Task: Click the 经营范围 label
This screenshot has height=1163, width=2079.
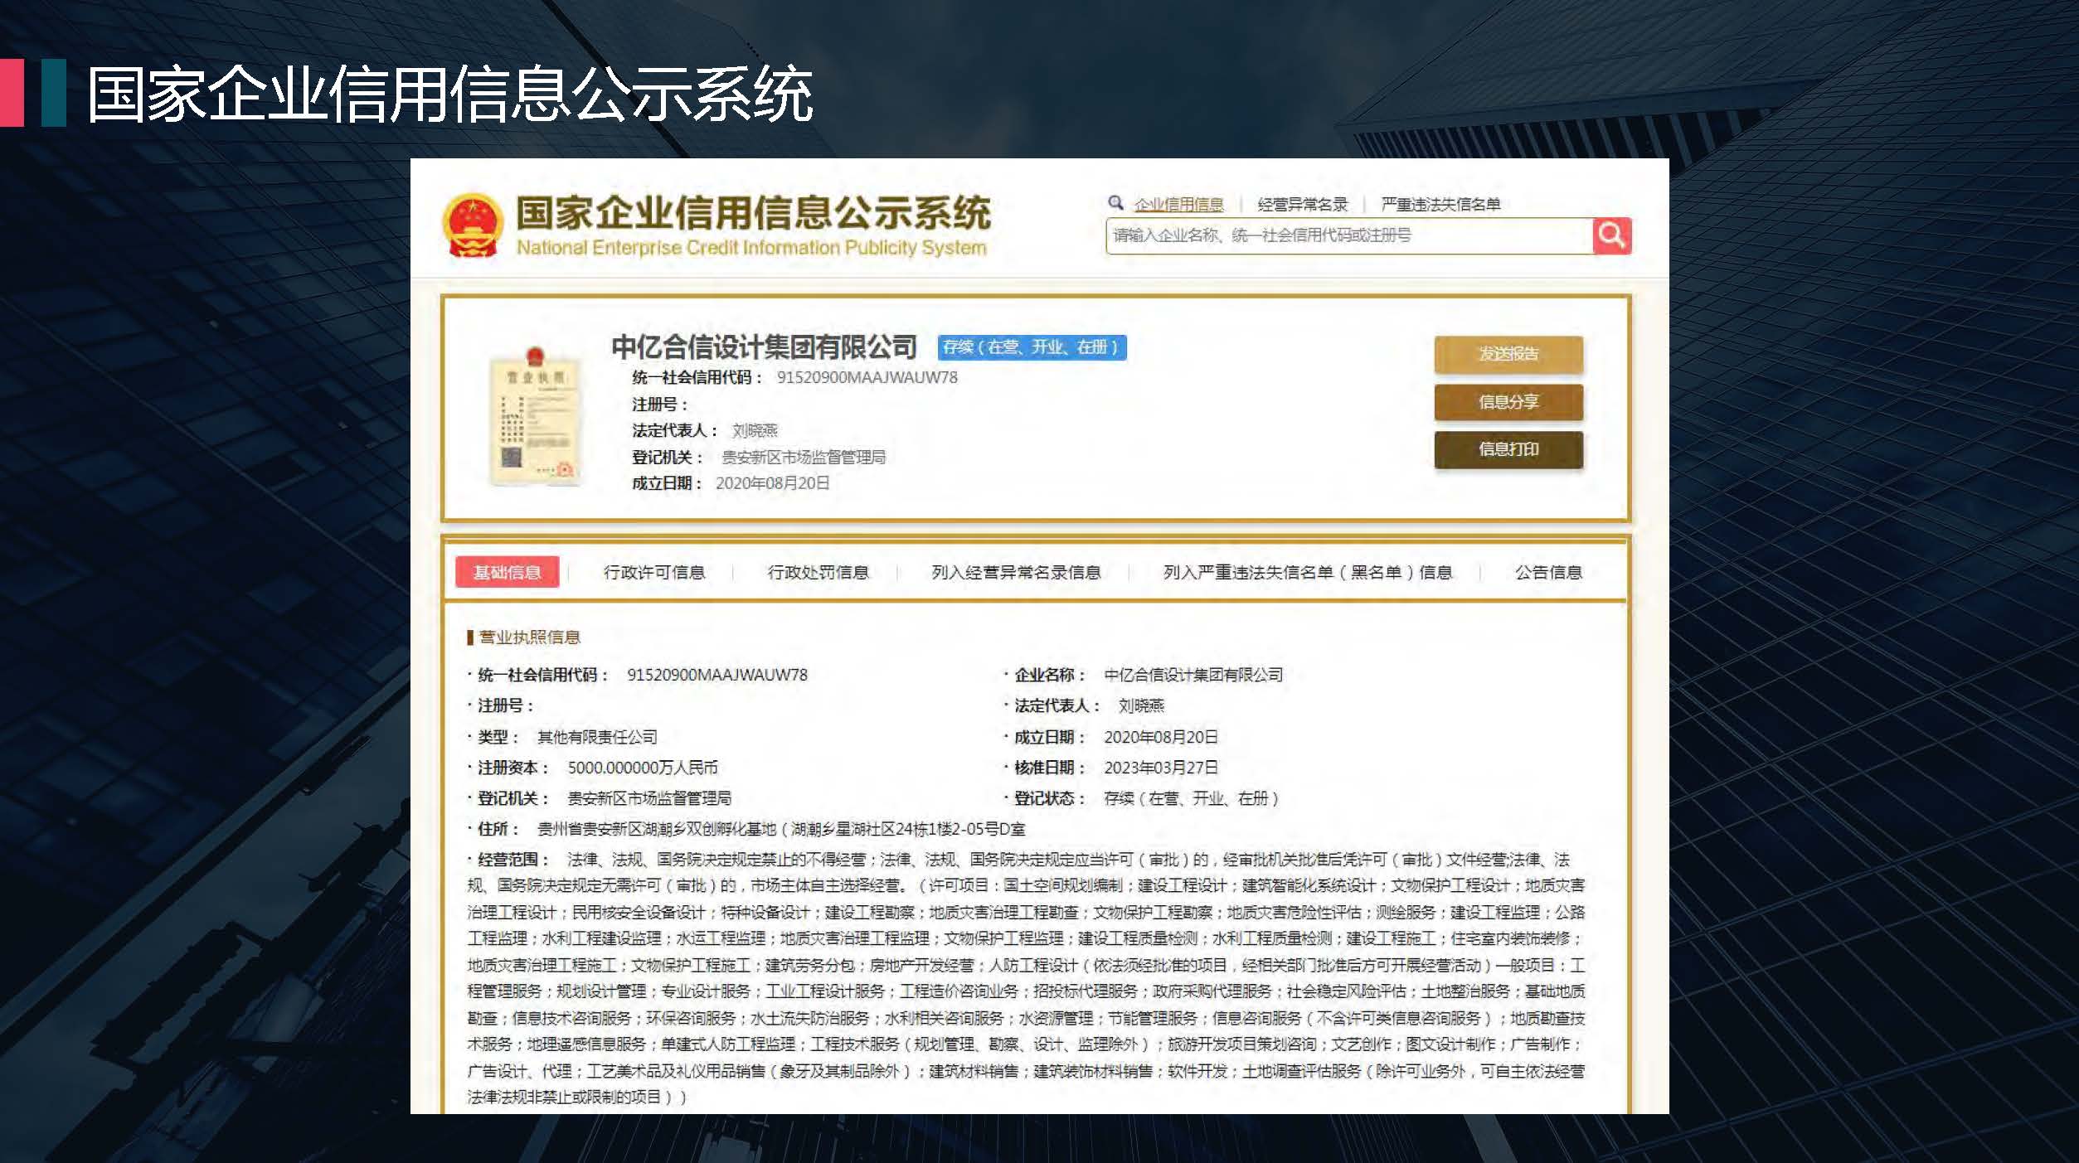Action: click(x=512, y=860)
